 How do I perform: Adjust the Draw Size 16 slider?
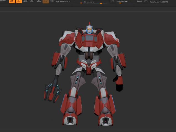pos(129,2)
